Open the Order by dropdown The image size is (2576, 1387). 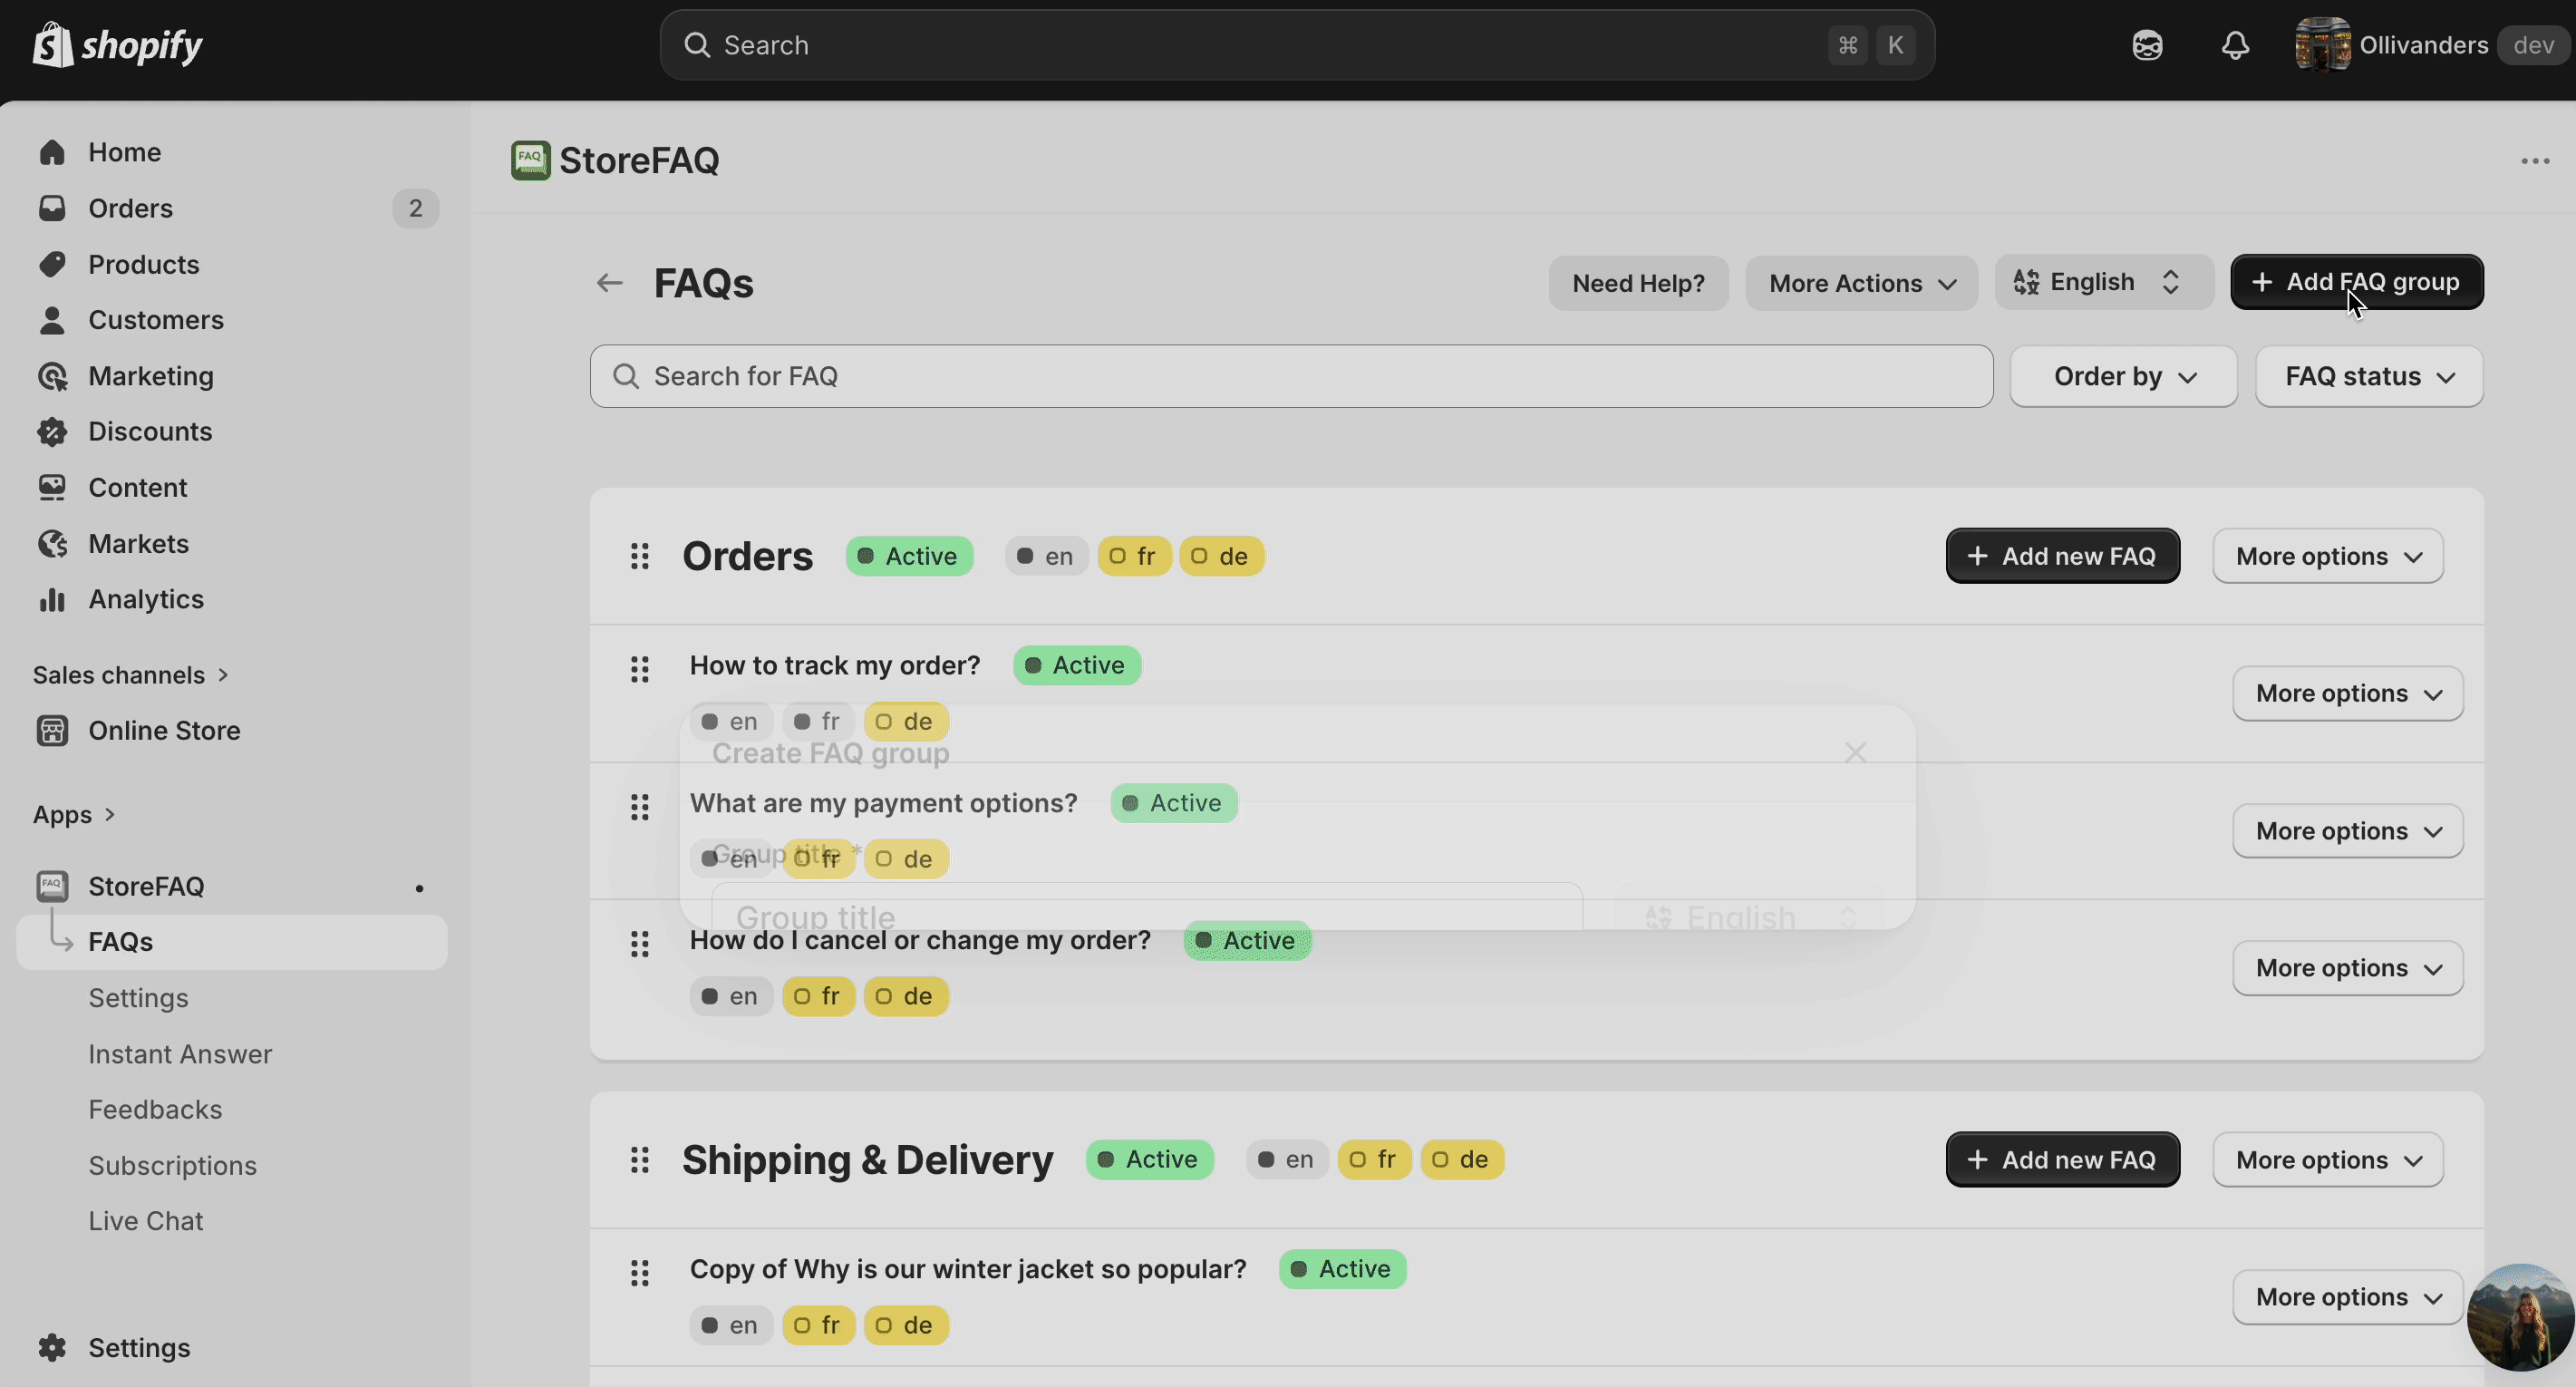(2123, 376)
